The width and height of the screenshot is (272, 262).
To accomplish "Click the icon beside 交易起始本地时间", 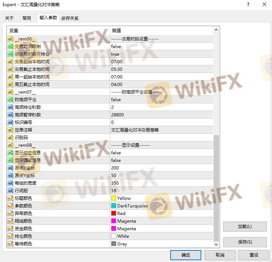I will pos(10,62).
